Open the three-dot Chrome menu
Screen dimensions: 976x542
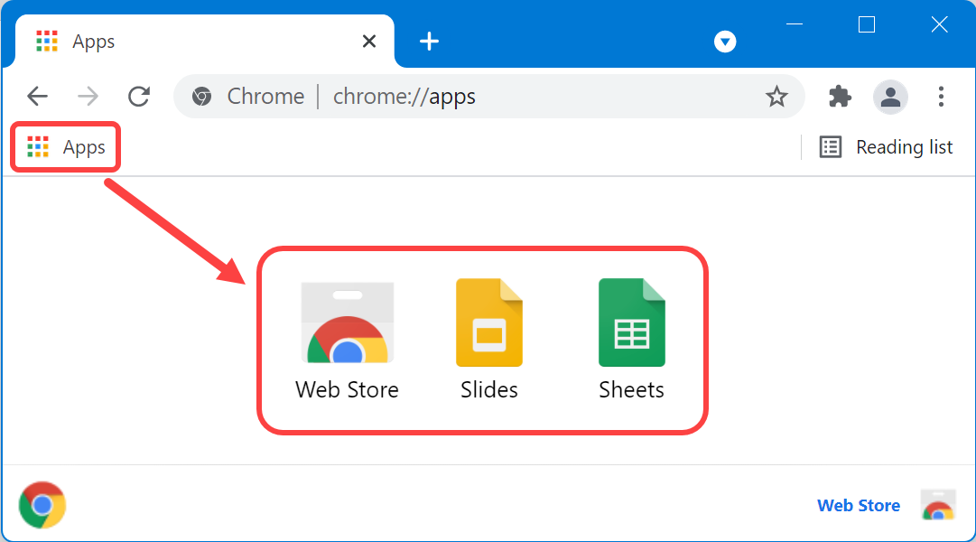(x=942, y=97)
